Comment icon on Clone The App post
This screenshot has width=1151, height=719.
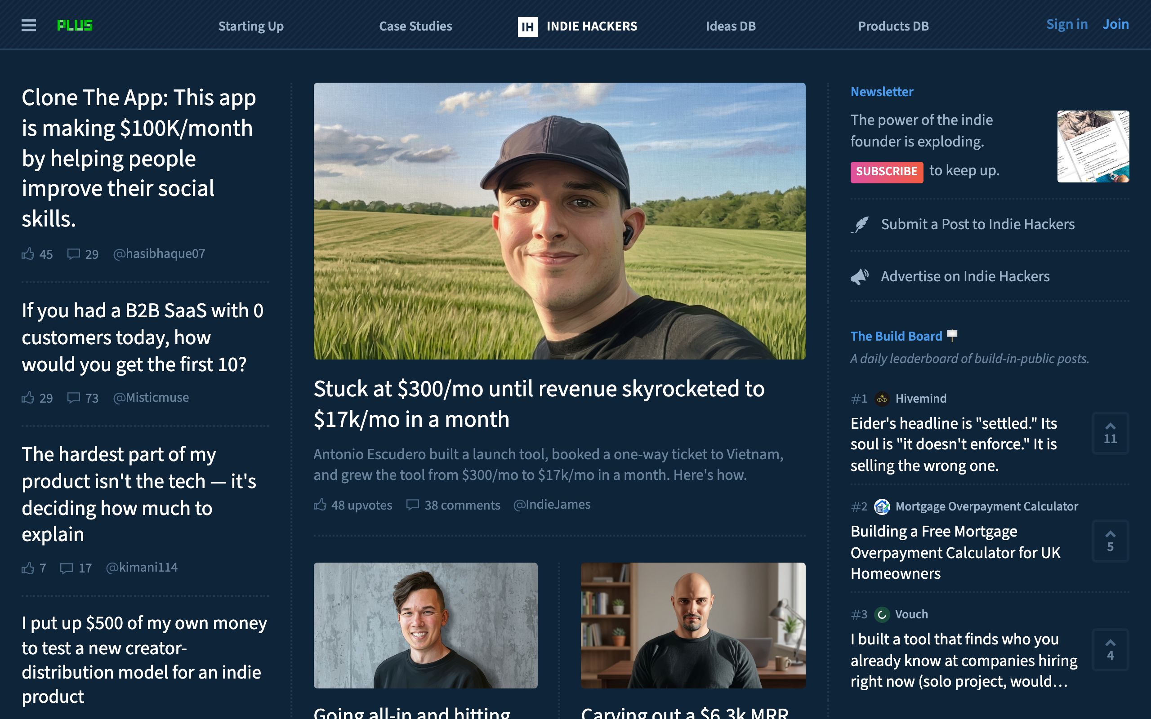coord(73,254)
